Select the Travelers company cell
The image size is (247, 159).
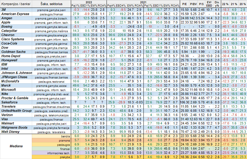pos(16,106)
